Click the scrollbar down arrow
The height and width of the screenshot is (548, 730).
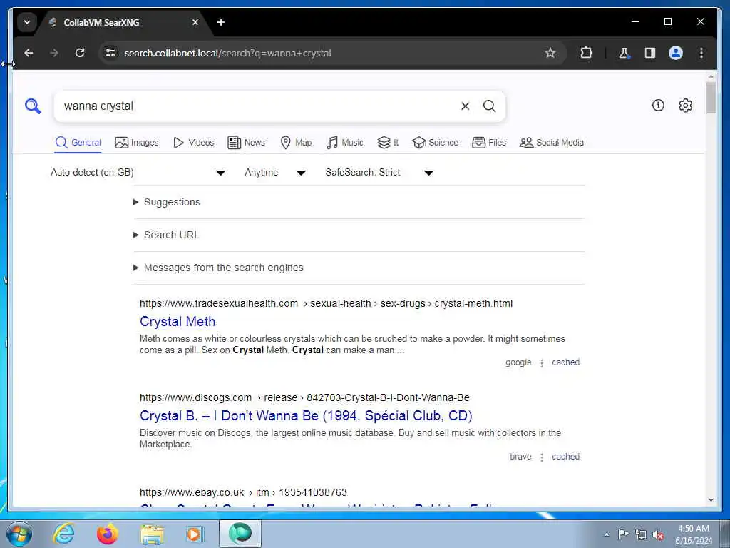(711, 500)
